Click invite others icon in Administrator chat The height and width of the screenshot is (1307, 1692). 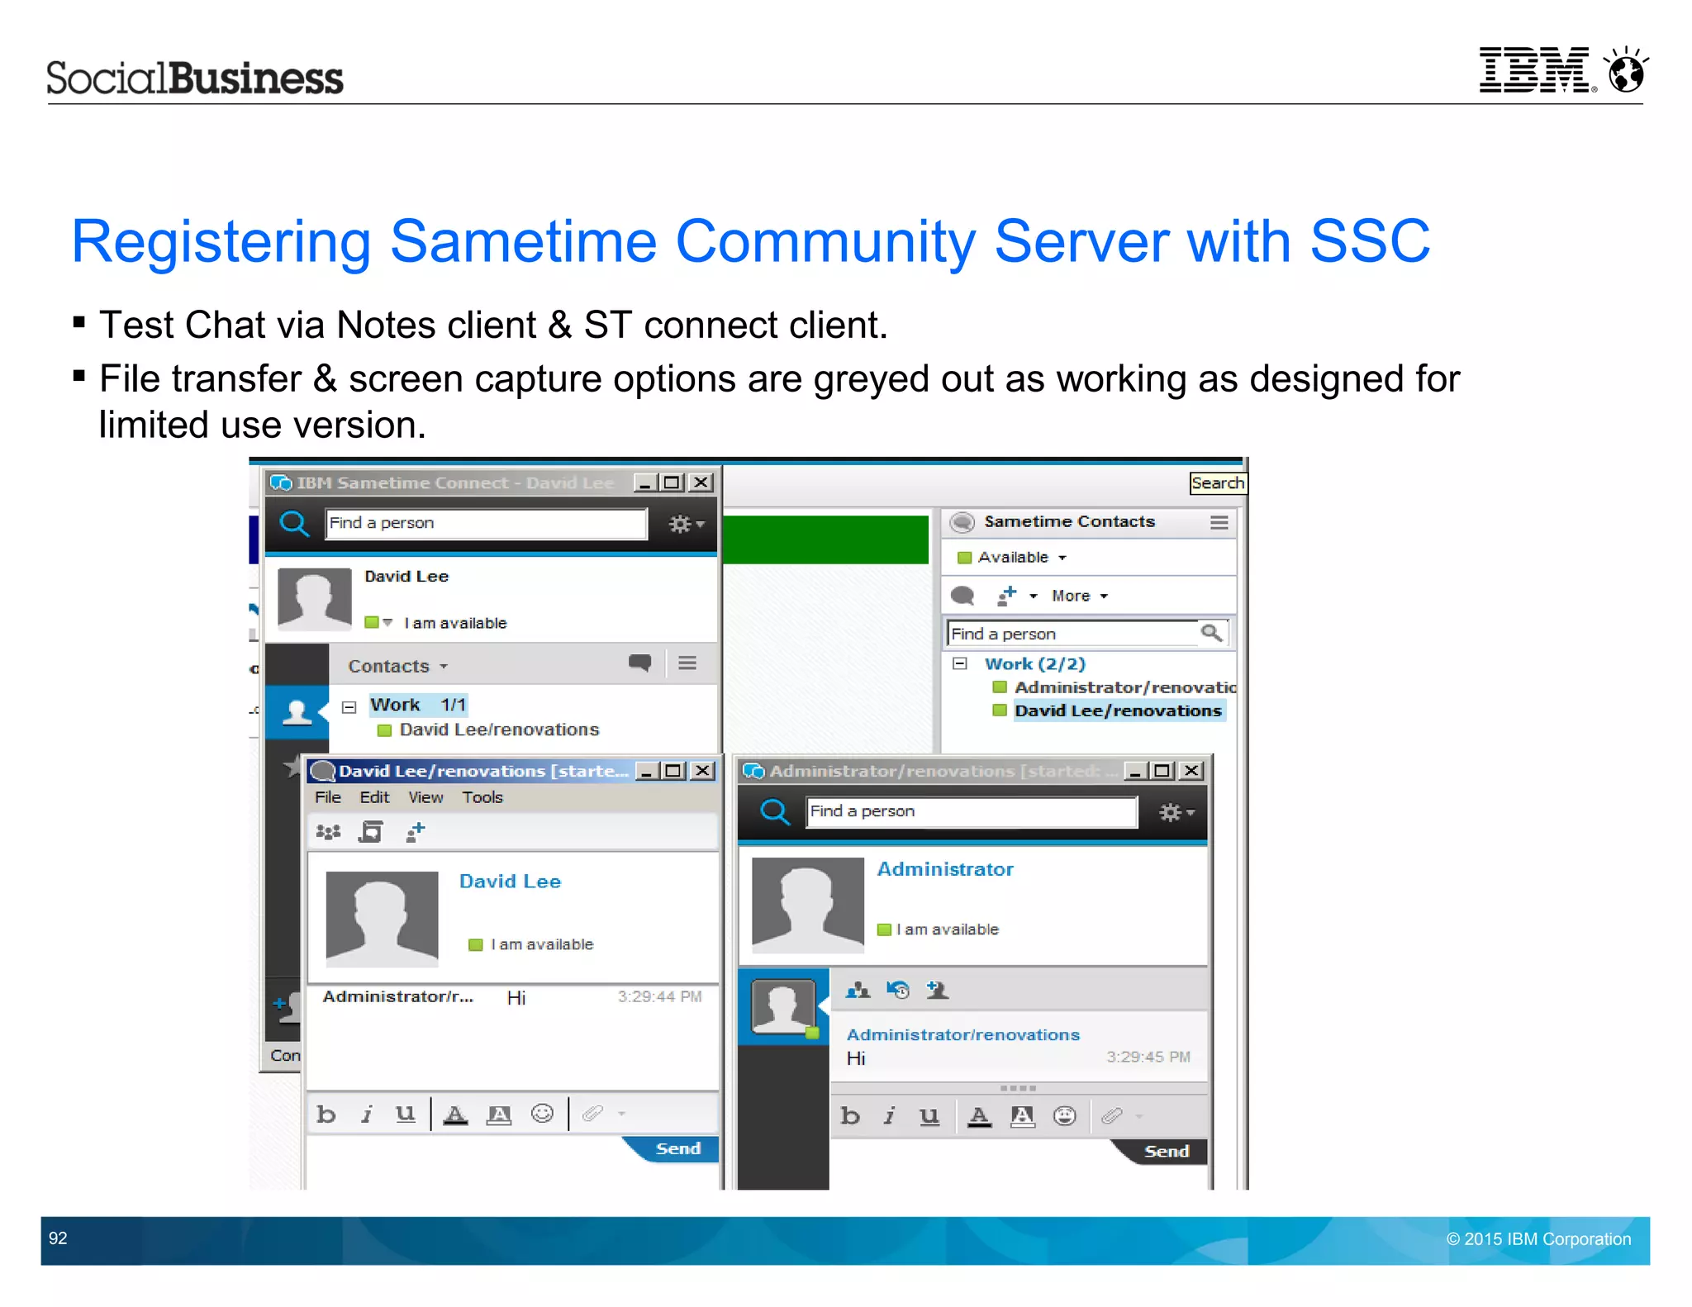(x=858, y=990)
